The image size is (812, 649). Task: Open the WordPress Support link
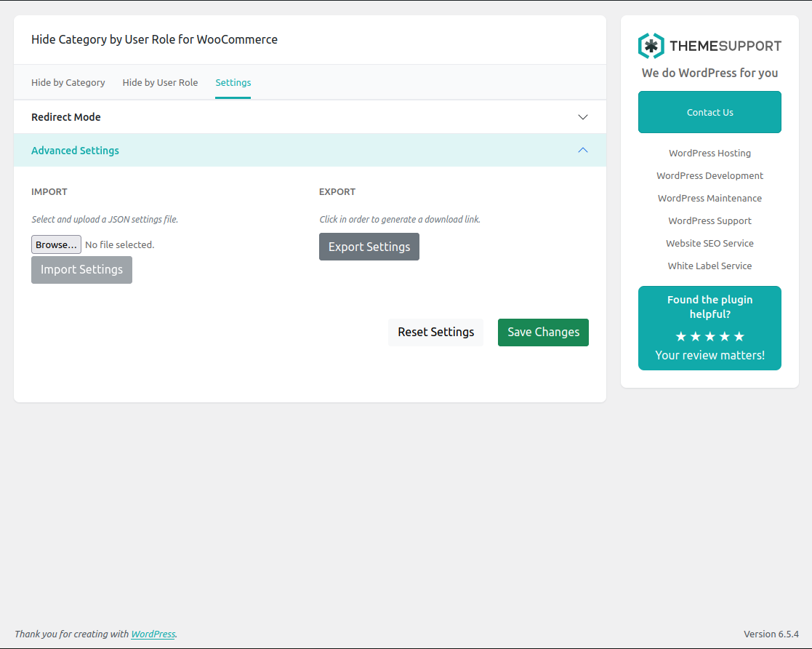pos(710,221)
